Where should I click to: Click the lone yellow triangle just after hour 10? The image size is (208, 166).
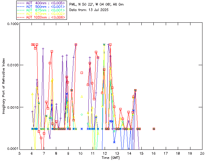click(82, 96)
